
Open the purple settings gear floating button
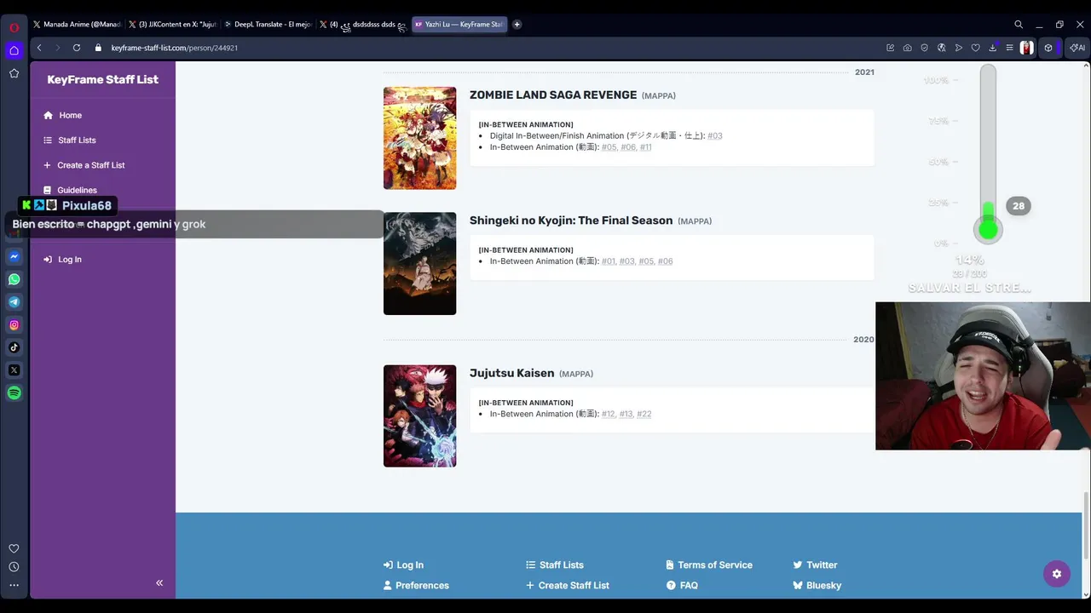point(1057,574)
